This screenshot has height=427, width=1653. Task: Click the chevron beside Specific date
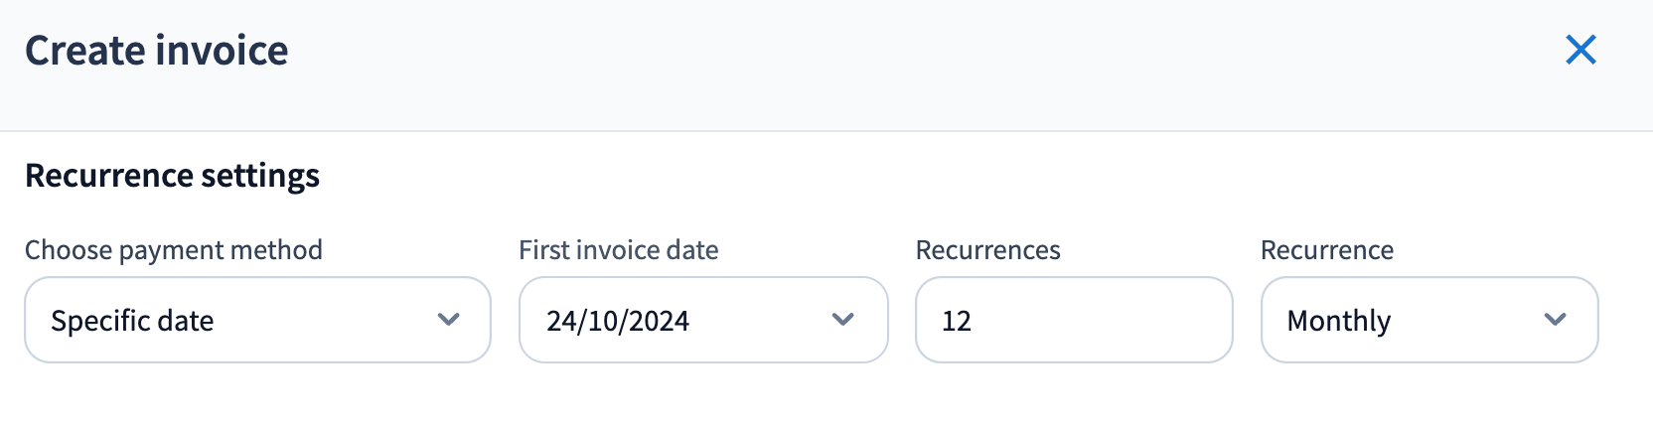[449, 320]
